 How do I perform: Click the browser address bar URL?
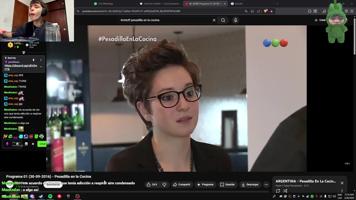[x=131, y=11]
